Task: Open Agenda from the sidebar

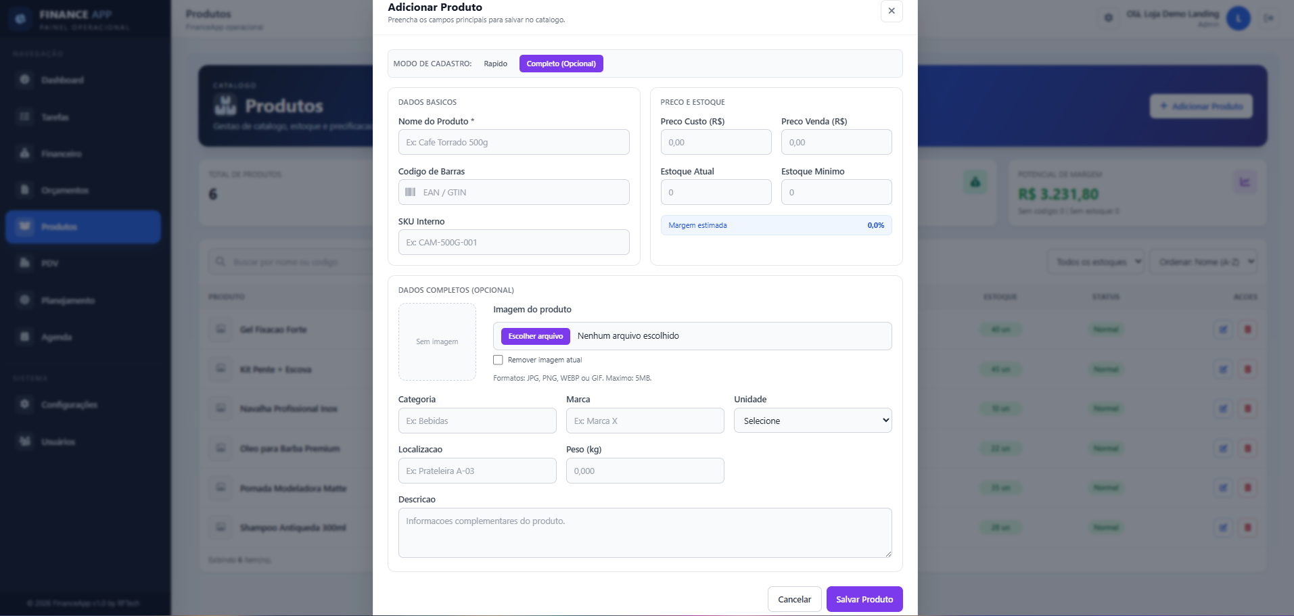Action: pos(83,337)
